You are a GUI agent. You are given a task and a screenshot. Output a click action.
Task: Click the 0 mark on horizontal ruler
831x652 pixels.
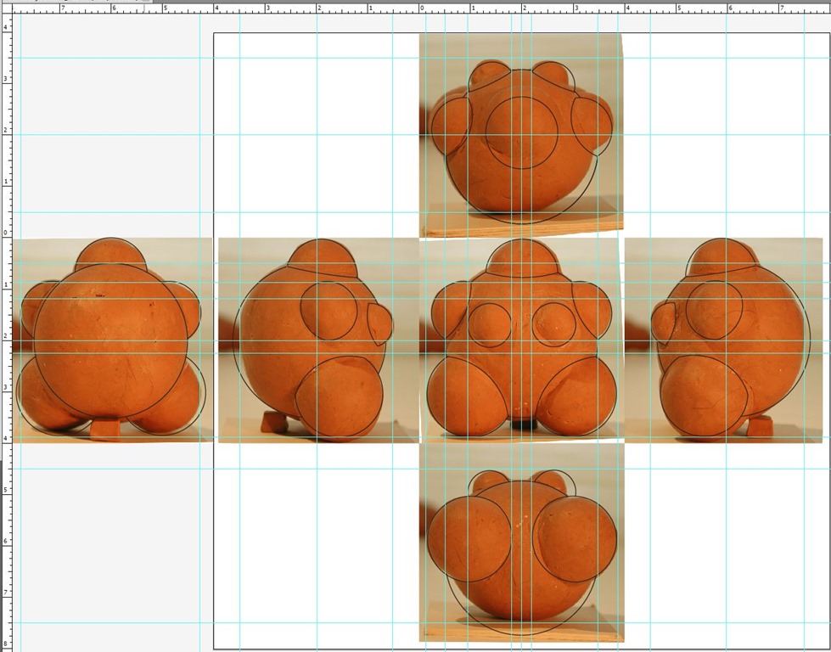coord(421,8)
